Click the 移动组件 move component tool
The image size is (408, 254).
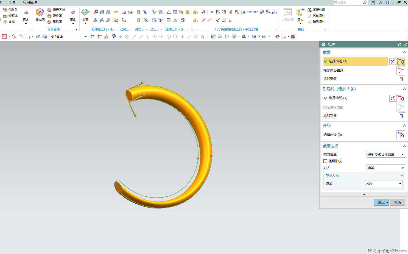point(316,16)
